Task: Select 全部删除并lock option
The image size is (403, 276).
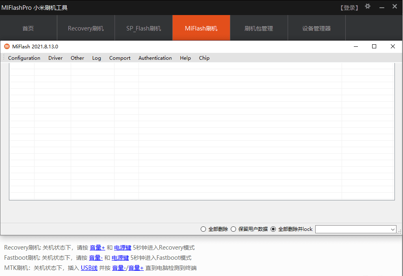Action: [273, 229]
